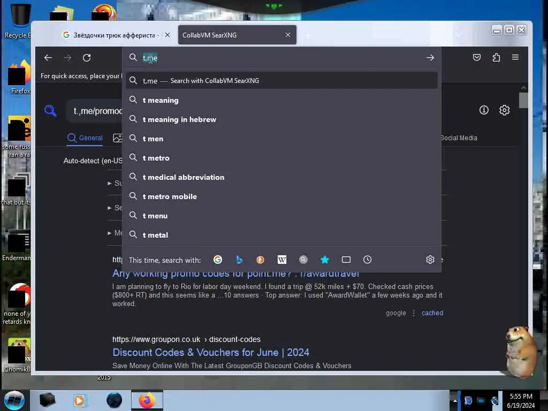Open the Enderman desktop icon
Screen dimensions: 548x411
coord(17,245)
